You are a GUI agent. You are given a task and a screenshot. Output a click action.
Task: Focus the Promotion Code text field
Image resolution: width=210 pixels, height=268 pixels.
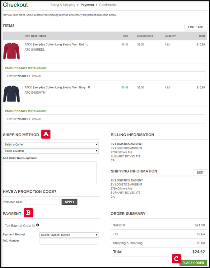(42, 202)
